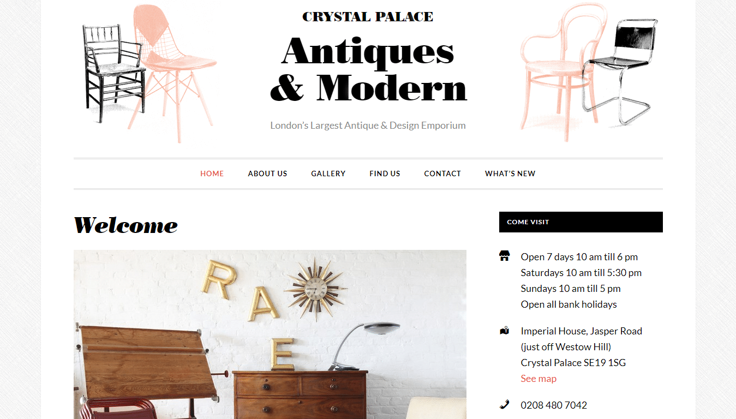Click the Crystal Palace heading text

pos(368,17)
